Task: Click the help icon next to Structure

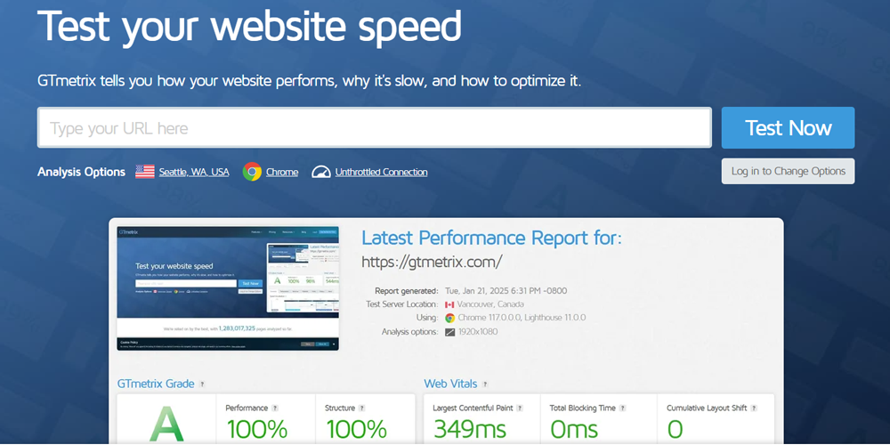Action: 362,409
